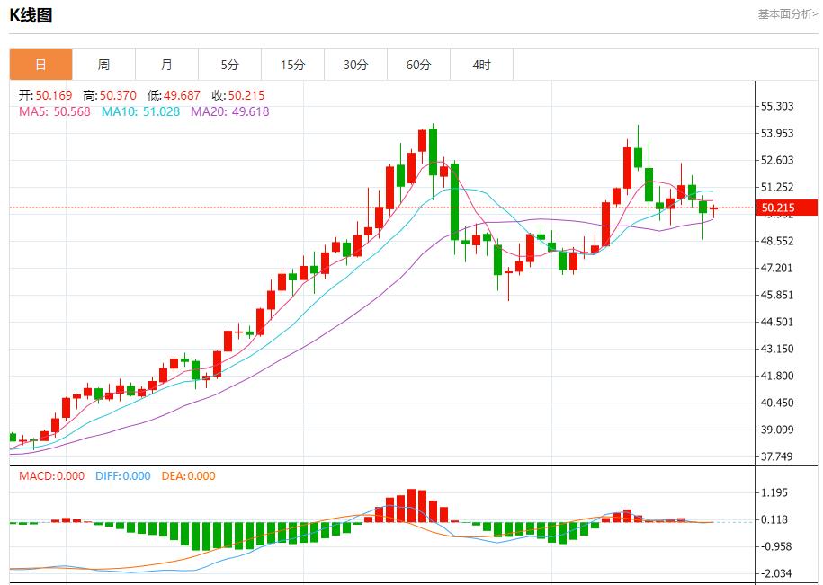Open the 60分 hourly chart view

coord(419,64)
